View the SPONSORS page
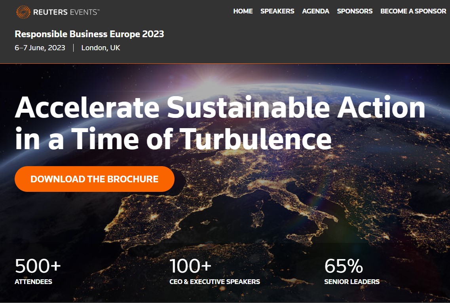Screen dimensions: 450x303 tap(355, 11)
